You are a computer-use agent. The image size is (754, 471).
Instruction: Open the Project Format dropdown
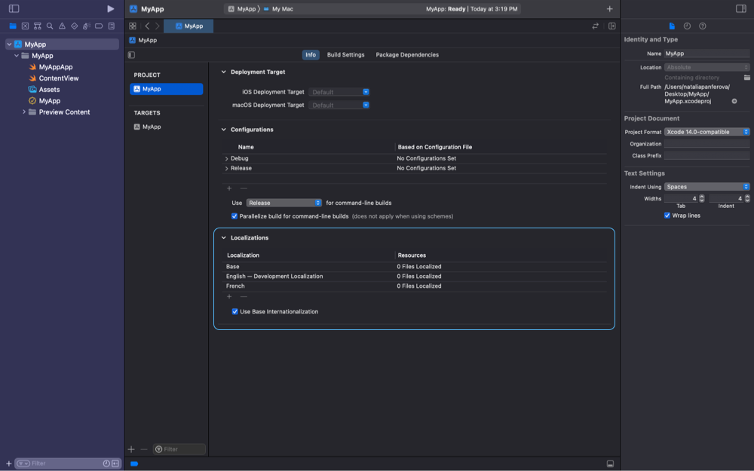(707, 132)
